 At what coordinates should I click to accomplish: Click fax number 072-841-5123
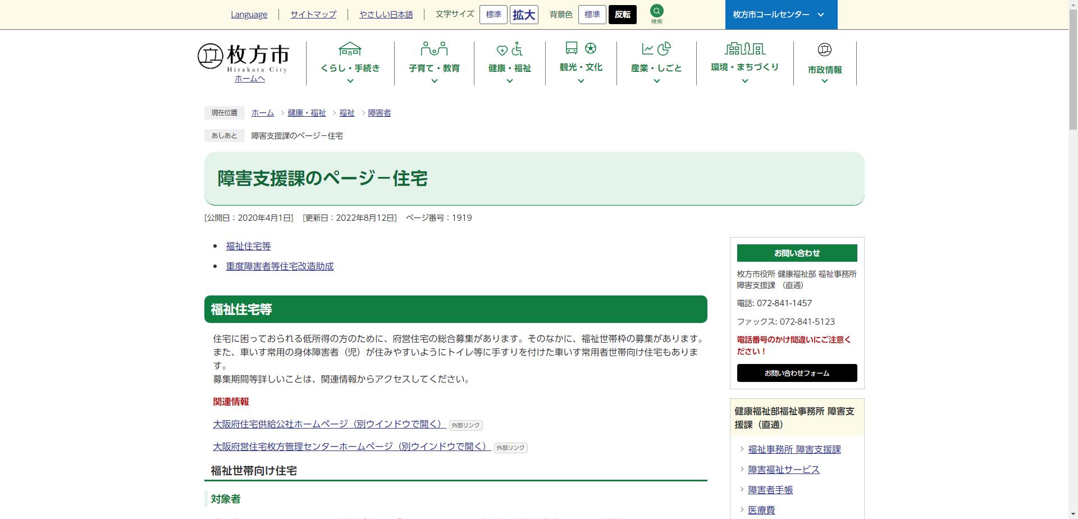click(x=807, y=322)
